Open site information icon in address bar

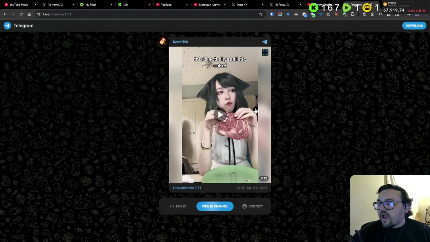39,14
